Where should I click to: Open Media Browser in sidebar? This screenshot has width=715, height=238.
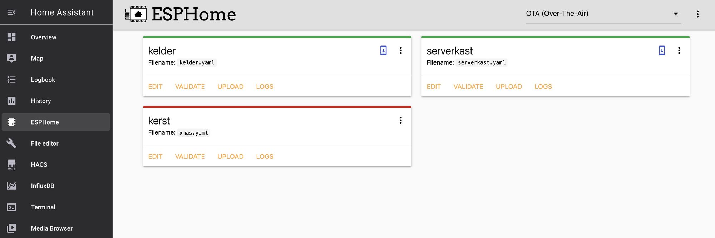click(51, 228)
